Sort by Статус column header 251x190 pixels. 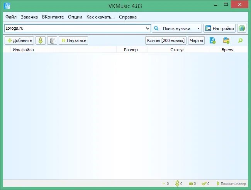pos(177,50)
